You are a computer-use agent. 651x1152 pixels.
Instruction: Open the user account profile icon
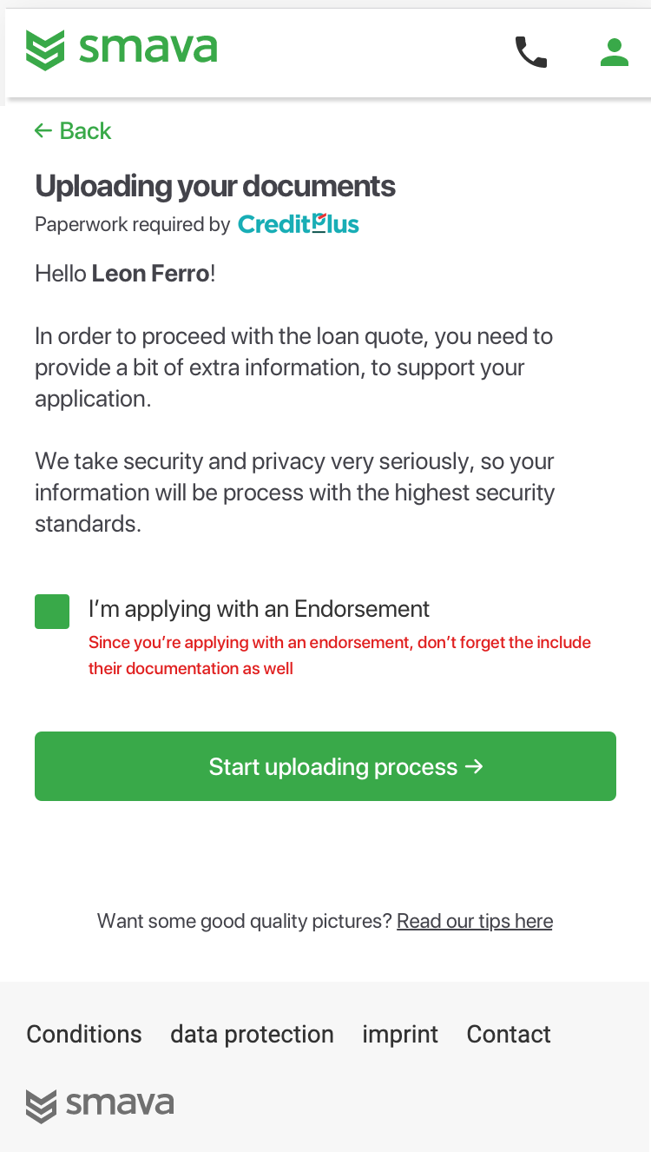pos(614,52)
